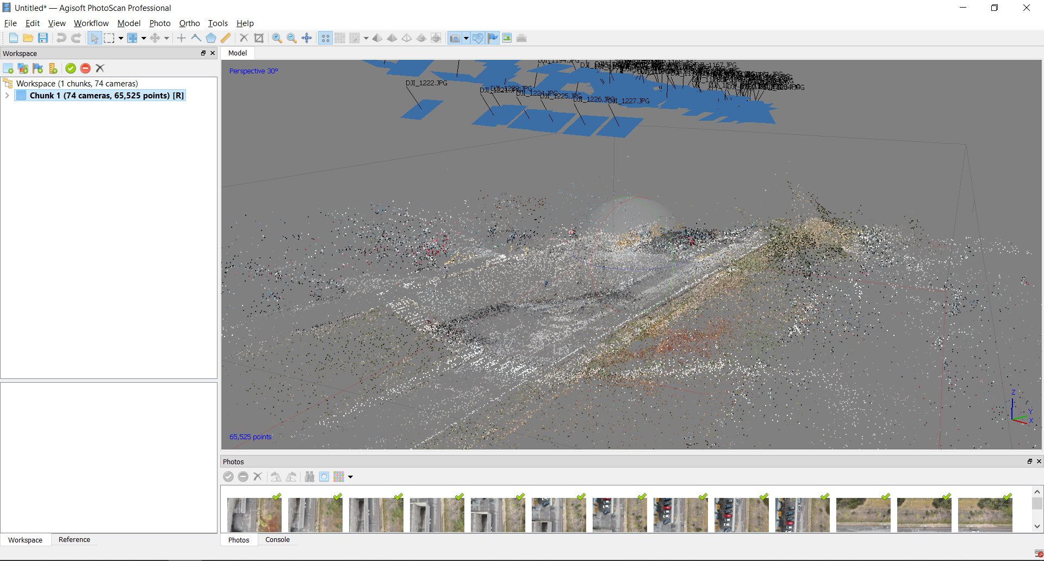Click the red Disable Items icon in Workspace
This screenshot has height=561, width=1044.
pyautogui.click(x=85, y=68)
